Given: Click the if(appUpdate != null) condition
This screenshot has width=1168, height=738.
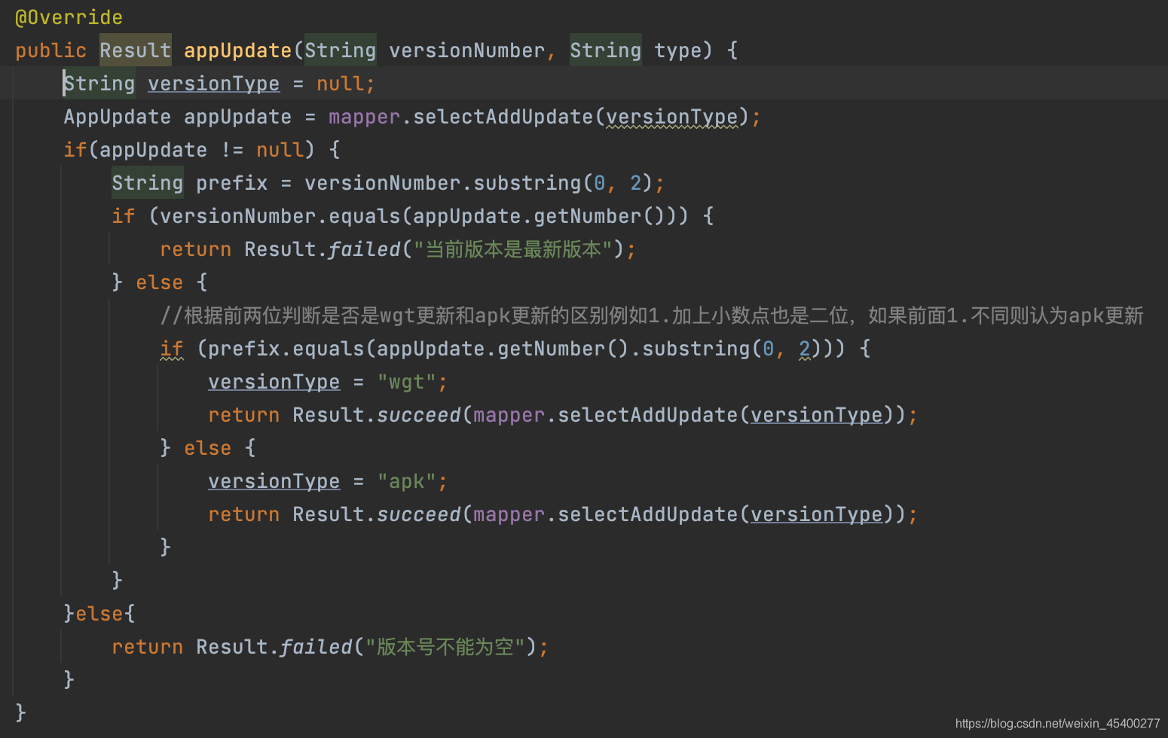Looking at the screenshot, I should pos(189,150).
